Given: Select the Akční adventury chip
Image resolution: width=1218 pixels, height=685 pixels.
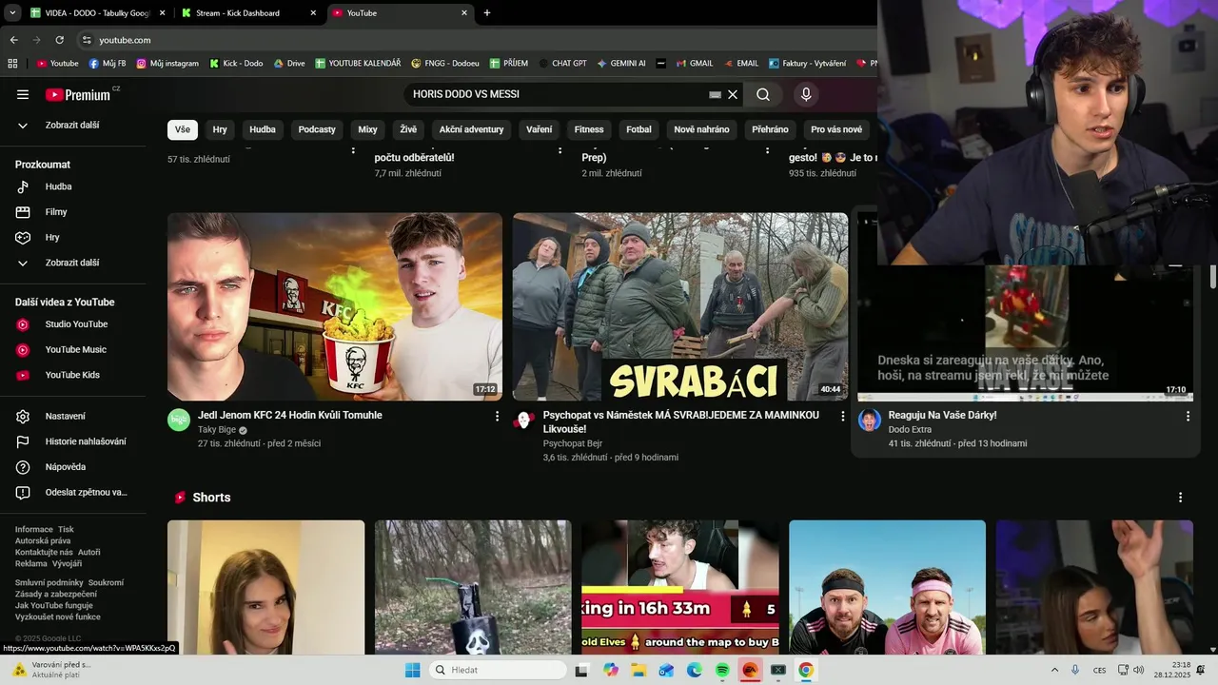Looking at the screenshot, I should click(x=471, y=129).
